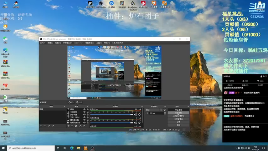Add a new scene with the plus icon
The height and width of the screenshot is (151, 268).
coord(41,126)
